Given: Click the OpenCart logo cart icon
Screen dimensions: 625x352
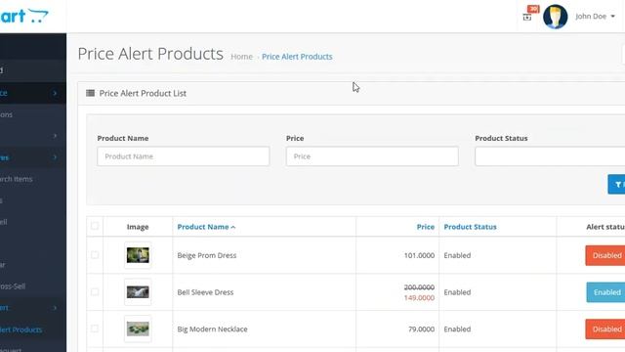Looking at the screenshot, I should click(x=39, y=16).
